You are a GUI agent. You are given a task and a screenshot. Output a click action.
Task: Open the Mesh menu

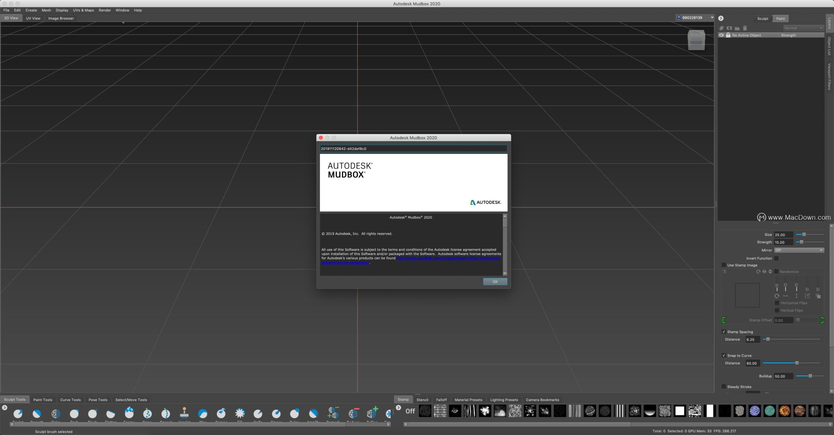pos(46,10)
